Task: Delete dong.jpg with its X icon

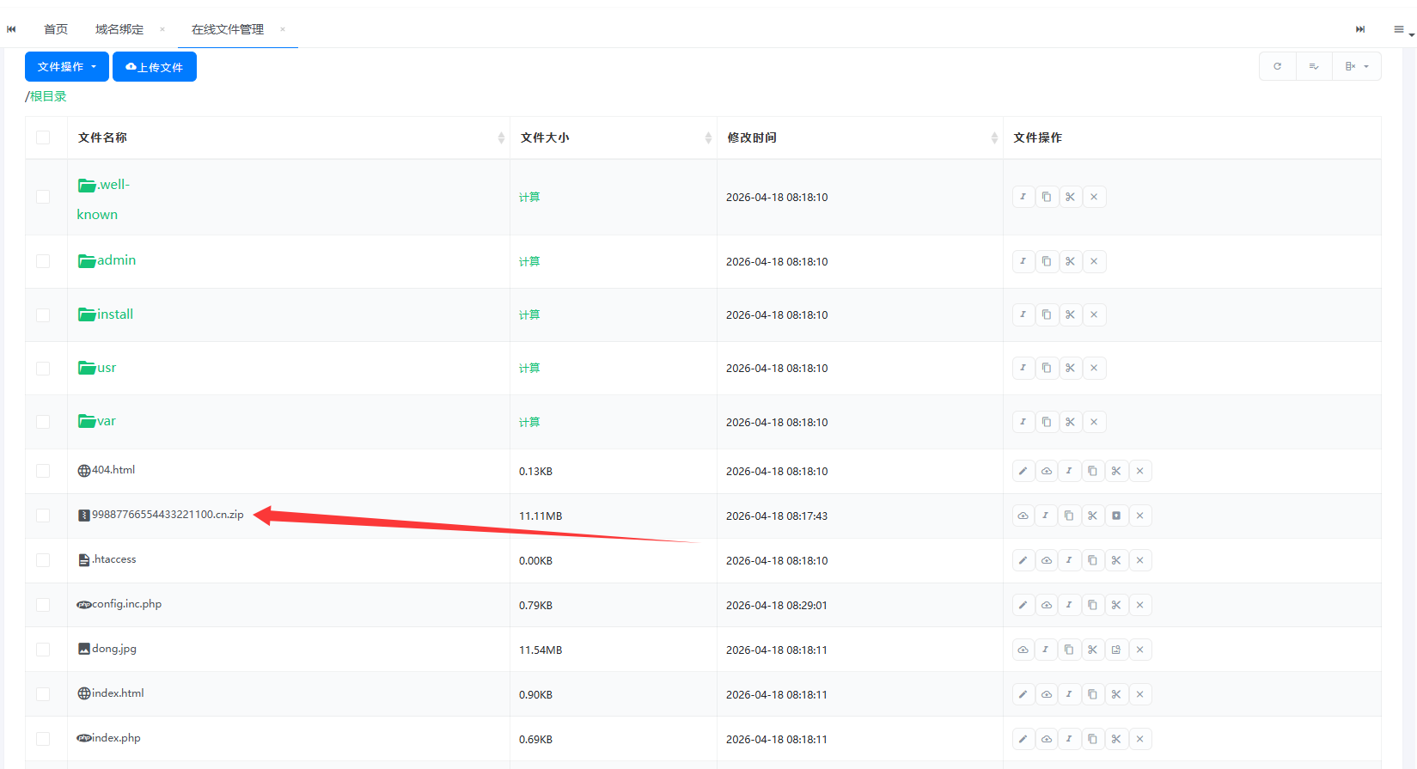Action: (x=1139, y=650)
